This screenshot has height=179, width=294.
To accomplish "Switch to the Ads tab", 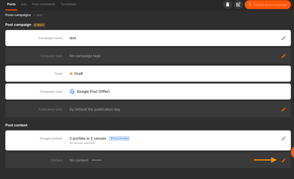I will pos(24,4).
